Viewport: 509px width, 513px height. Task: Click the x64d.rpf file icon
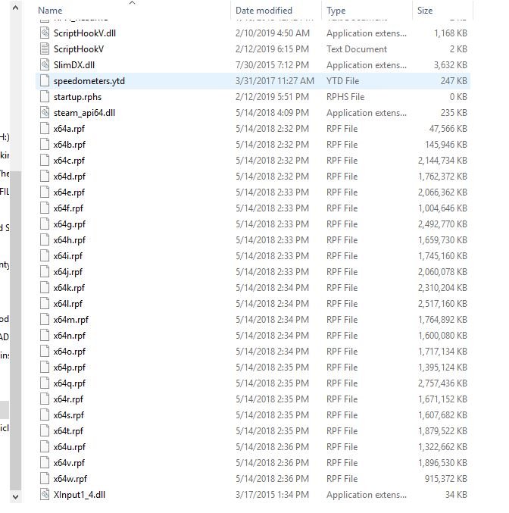(x=45, y=177)
